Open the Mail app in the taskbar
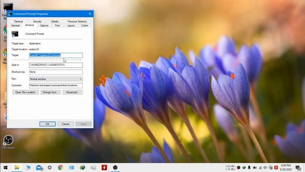Screen dimensions: 305x172 click(39, 168)
